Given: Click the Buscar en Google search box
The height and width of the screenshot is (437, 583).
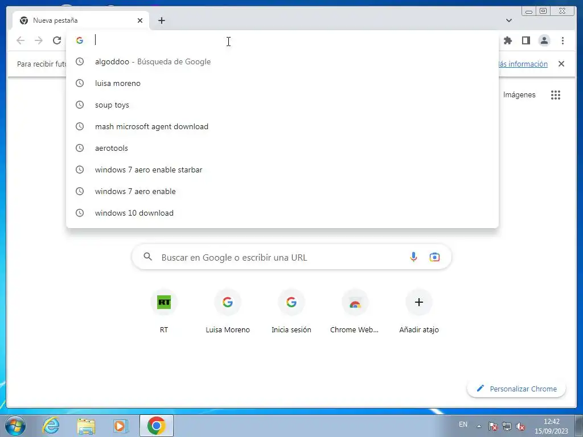Looking at the screenshot, I should click(291, 257).
